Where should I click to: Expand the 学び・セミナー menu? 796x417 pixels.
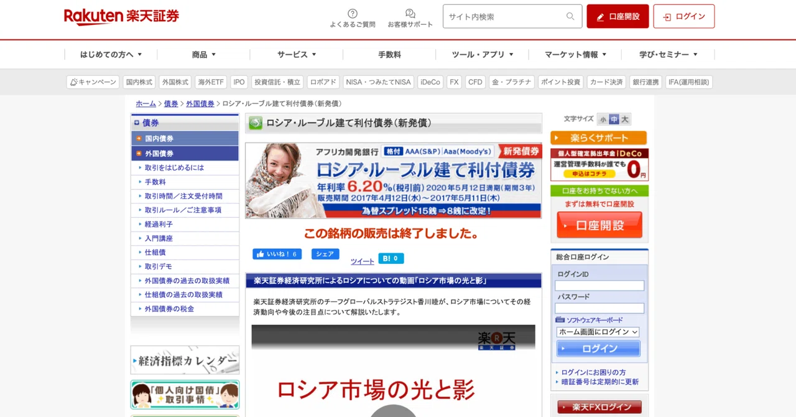tap(668, 55)
